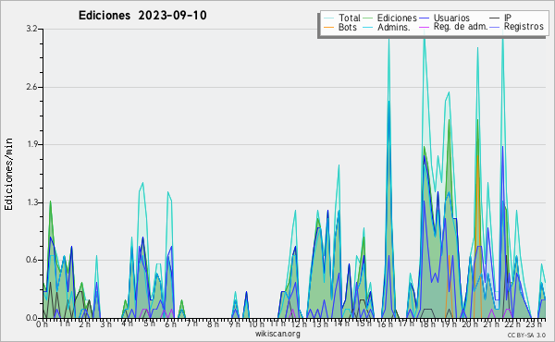Select the Reg. de adm. legend item

[461, 27]
